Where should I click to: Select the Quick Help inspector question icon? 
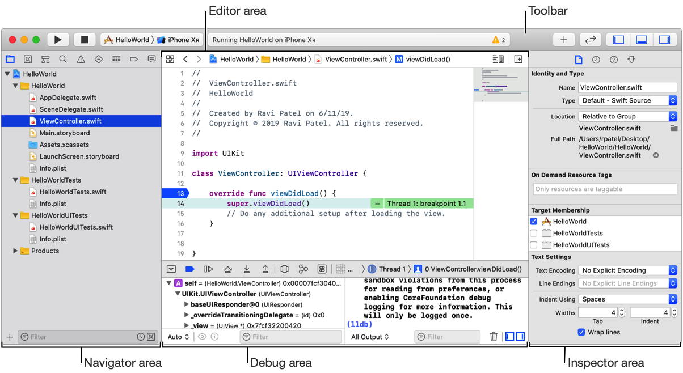614,60
